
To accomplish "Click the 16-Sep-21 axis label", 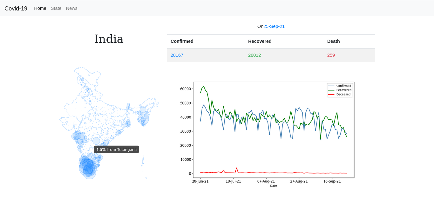I will pyautogui.click(x=332, y=181).
